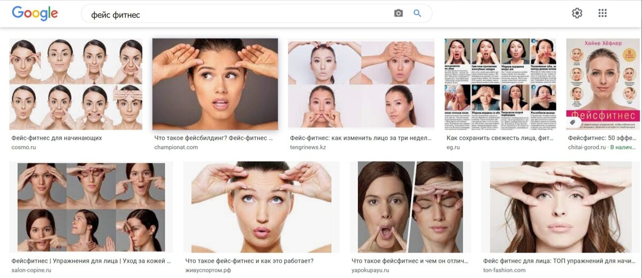Open the ton-fashion.com image thumbnail

(x=560, y=207)
